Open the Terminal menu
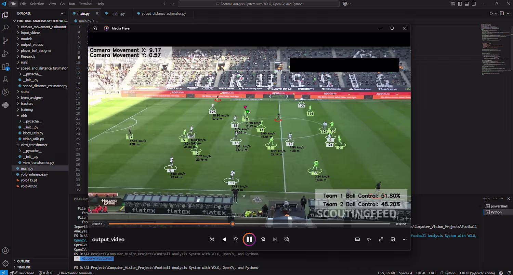The image size is (513, 275). 85,4
